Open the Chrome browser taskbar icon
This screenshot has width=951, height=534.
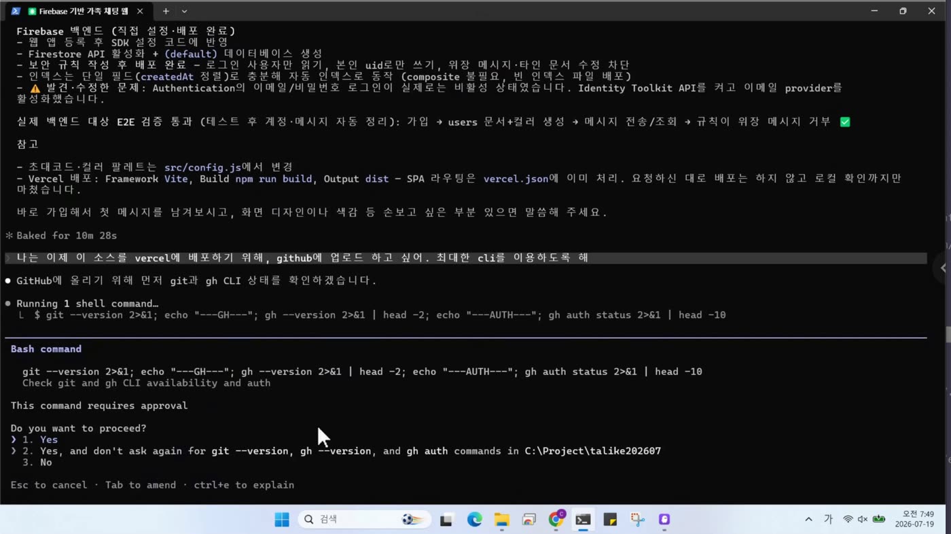pyautogui.click(x=556, y=520)
